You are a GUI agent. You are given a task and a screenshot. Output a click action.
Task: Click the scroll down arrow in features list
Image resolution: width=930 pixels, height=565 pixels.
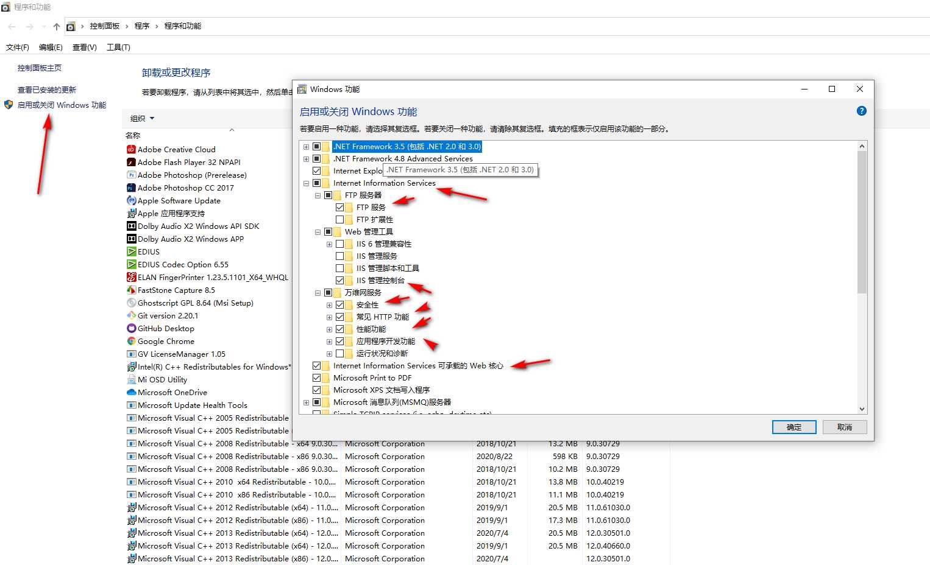point(862,409)
